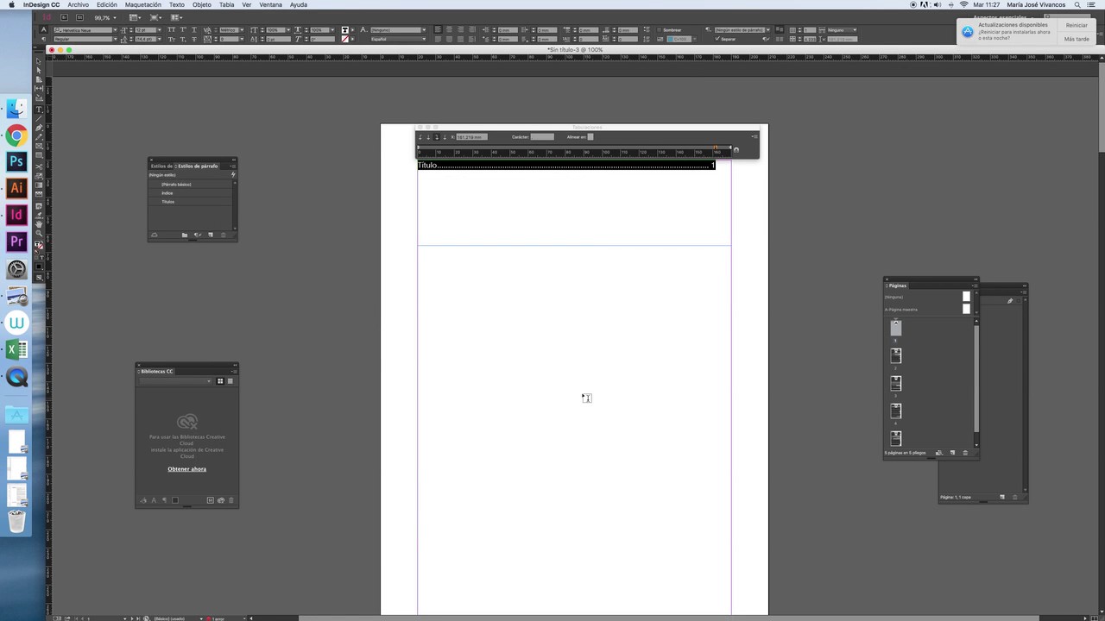Viewport: 1105px width, 621px height.
Task: Select the Direct Selection tool
Action: 39,70
